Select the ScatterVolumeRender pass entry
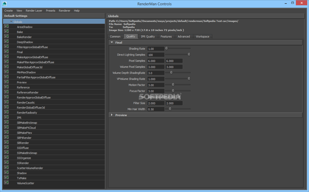This screenshot has width=309, height=192. 30,168
